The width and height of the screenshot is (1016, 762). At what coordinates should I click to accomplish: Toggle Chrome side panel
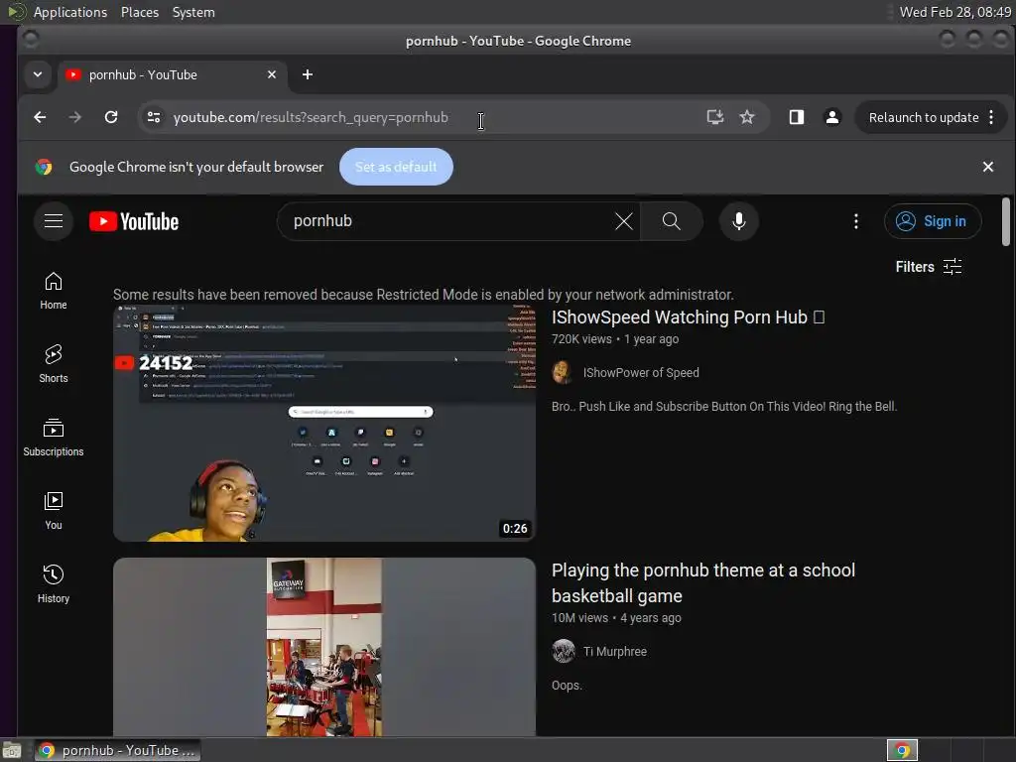click(x=797, y=117)
